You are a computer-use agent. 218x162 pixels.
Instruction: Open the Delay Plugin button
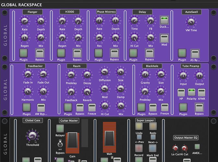[x=133, y=53]
